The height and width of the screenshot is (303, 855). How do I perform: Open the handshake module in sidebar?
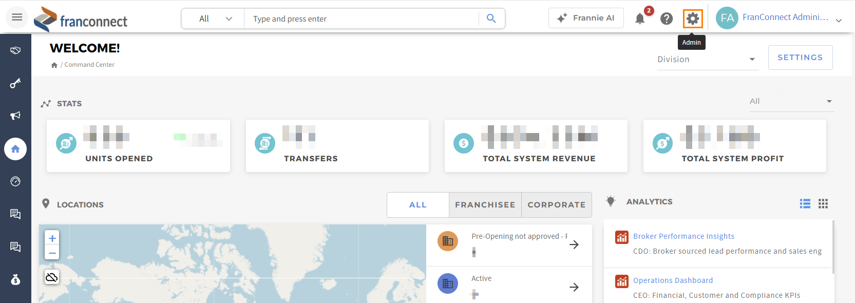point(15,50)
